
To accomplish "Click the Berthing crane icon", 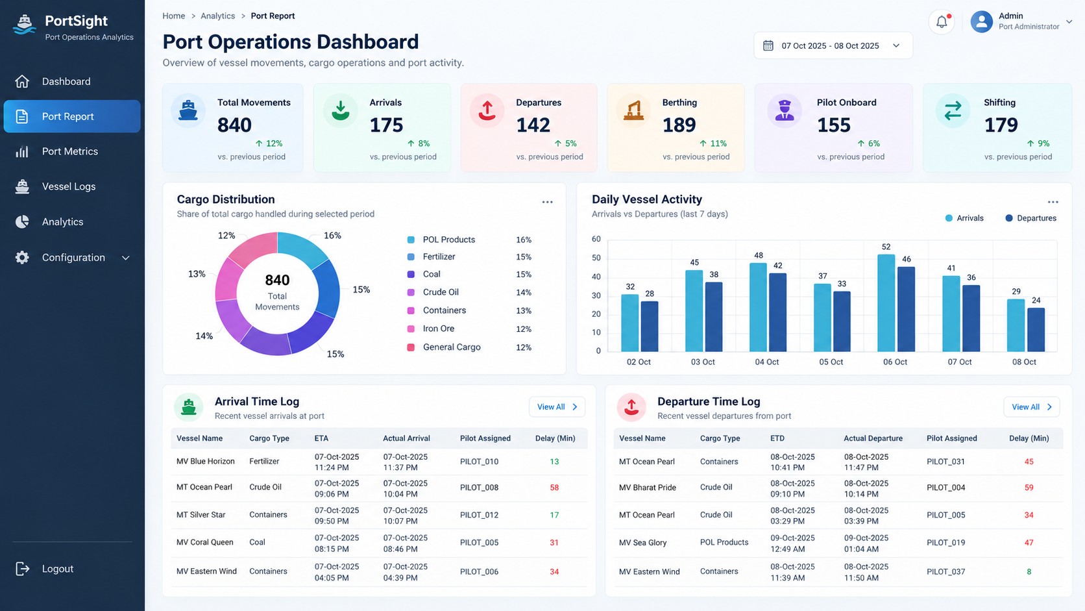I will coord(633,110).
